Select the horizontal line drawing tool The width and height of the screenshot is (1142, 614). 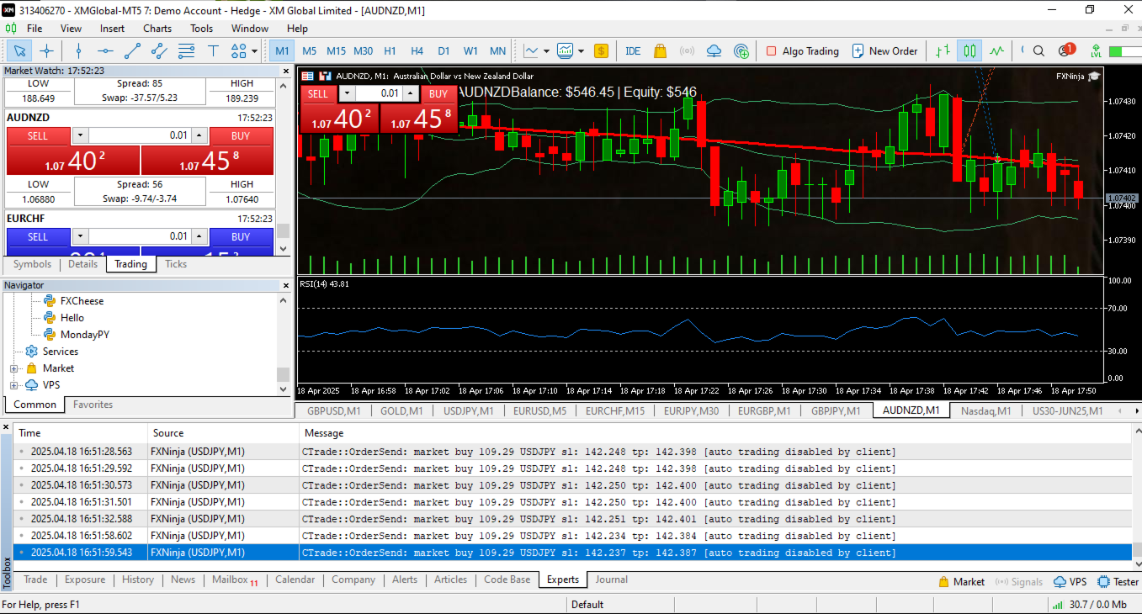point(105,50)
